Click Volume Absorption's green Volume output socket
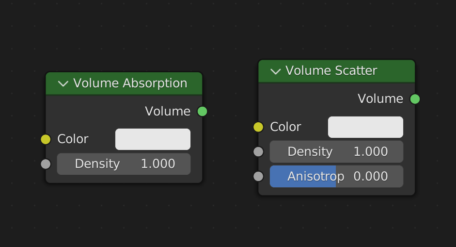This screenshot has height=247, width=456. pos(203,112)
